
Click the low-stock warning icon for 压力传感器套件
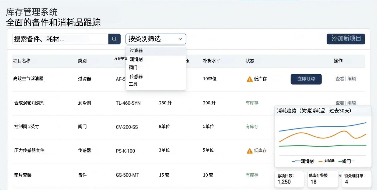(250, 151)
